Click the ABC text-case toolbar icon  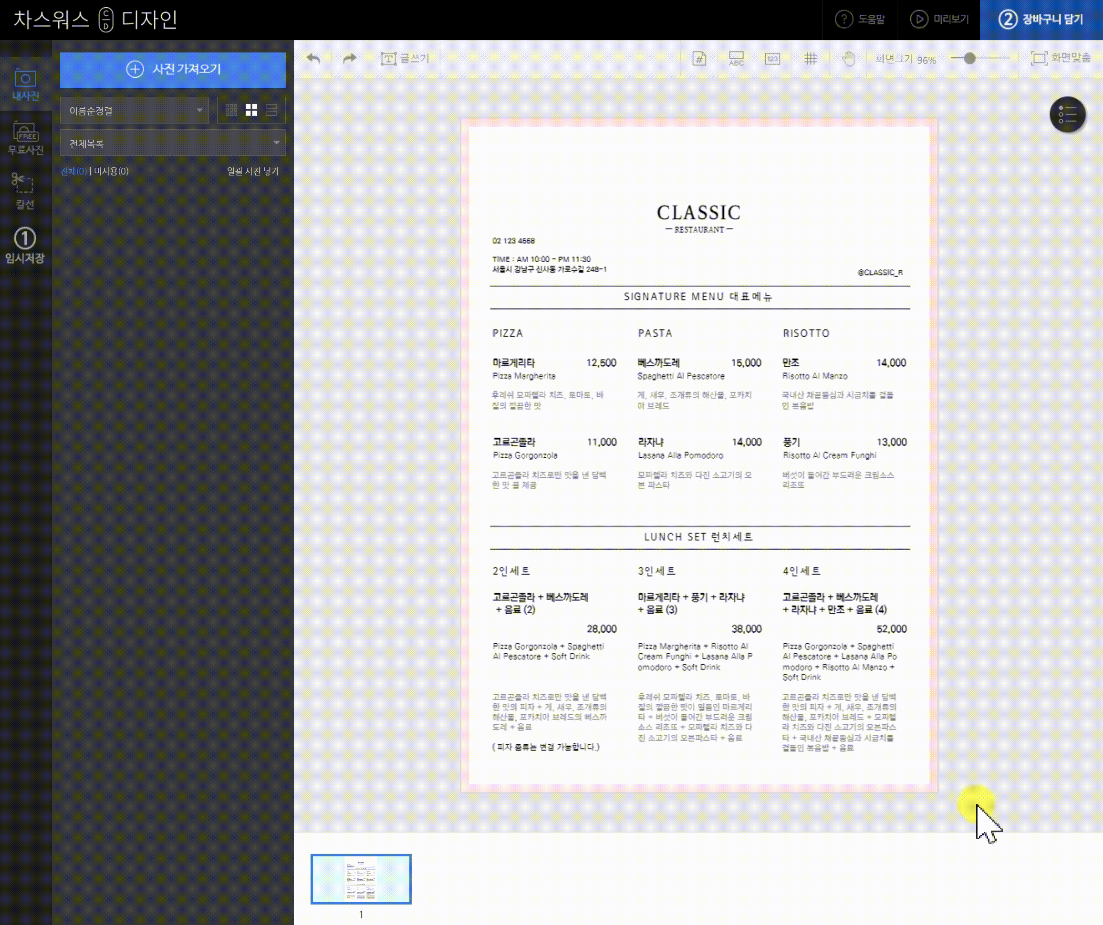tap(736, 58)
